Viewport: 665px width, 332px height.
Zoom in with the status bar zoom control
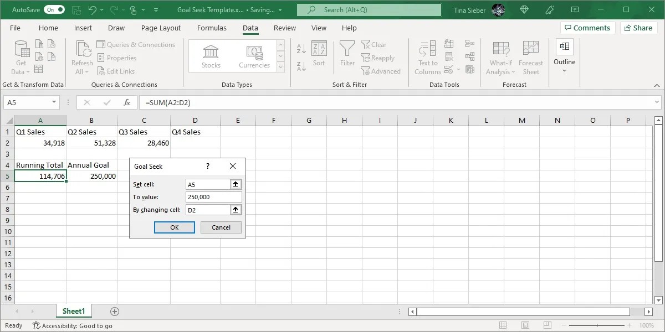pos(629,325)
